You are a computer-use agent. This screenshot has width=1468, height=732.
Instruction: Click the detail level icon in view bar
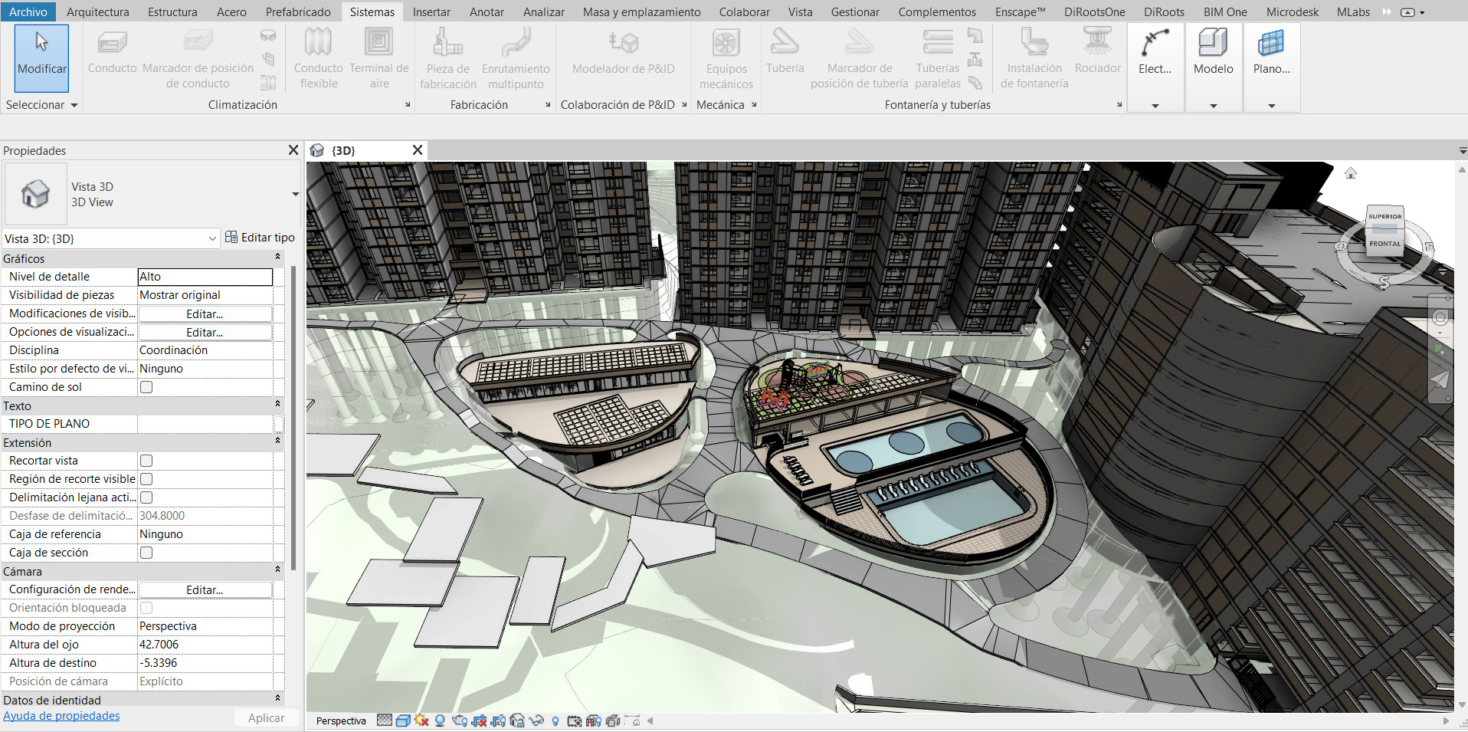(x=385, y=721)
